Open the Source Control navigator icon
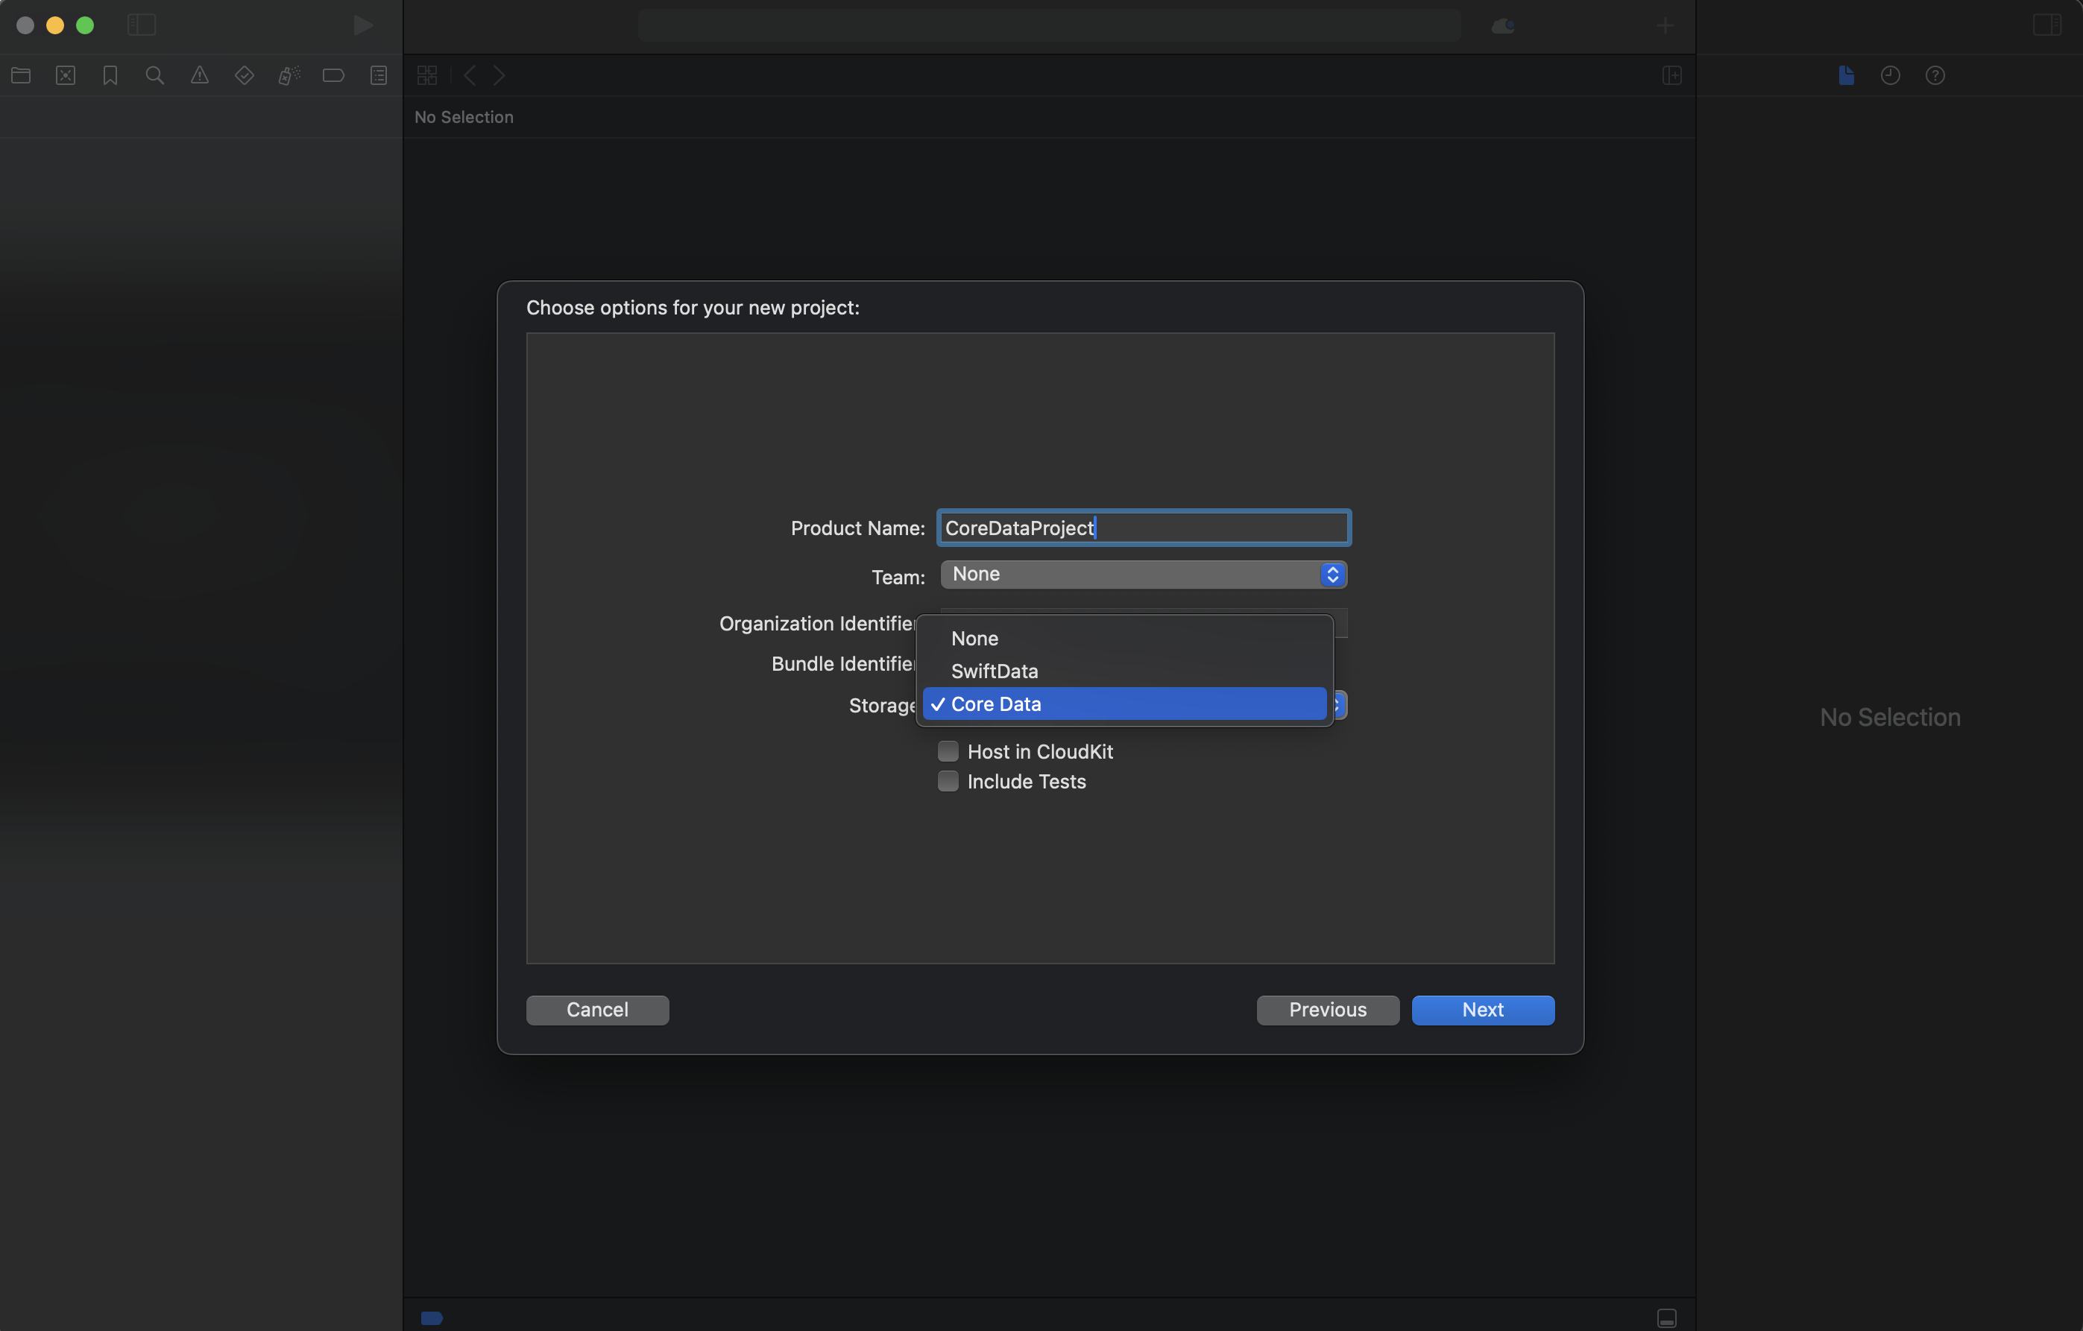The height and width of the screenshot is (1331, 2083). (x=66, y=75)
